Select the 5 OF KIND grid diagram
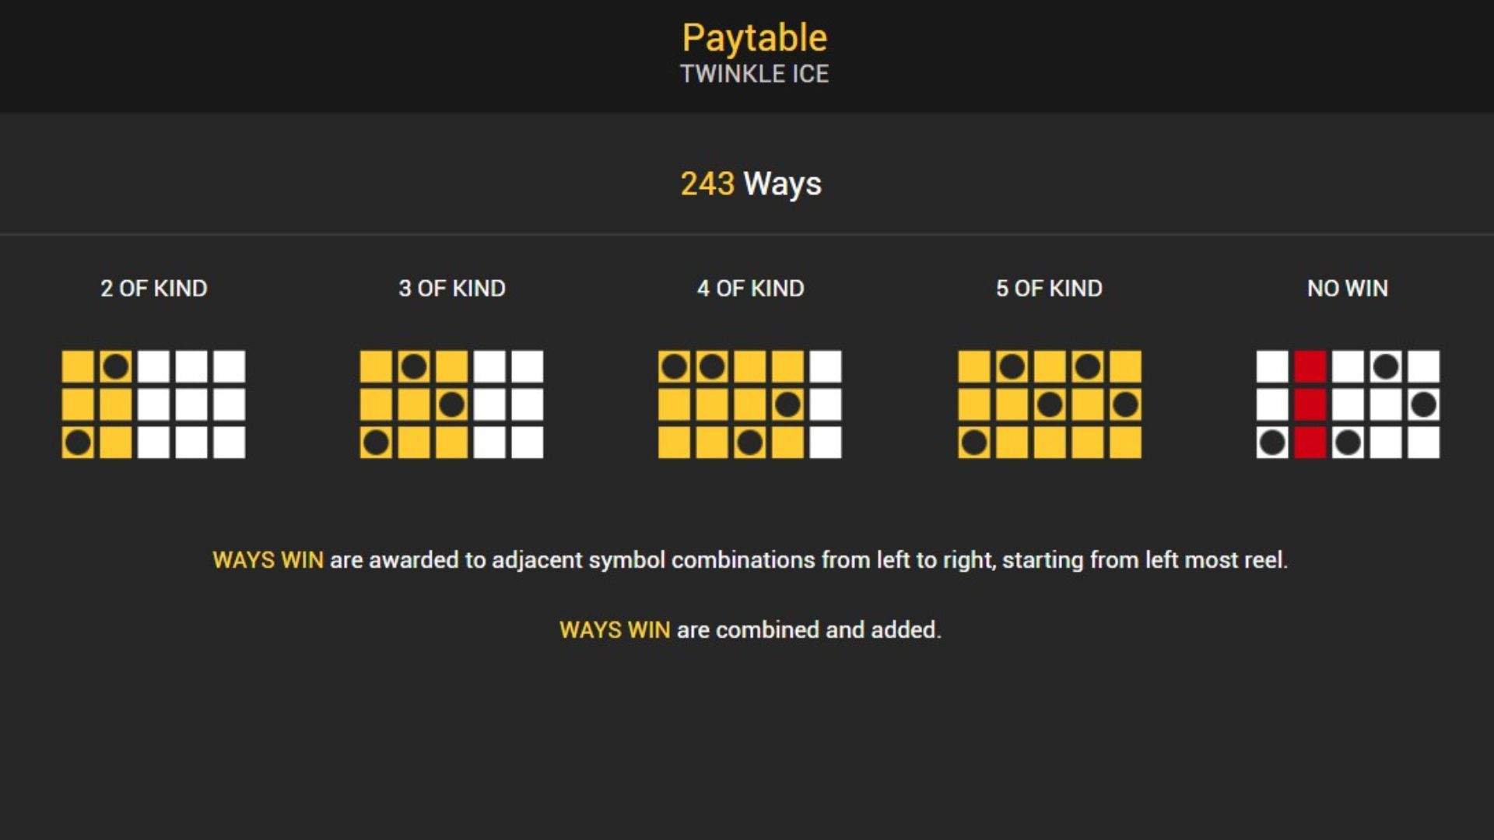The width and height of the screenshot is (1494, 840). pyautogui.click(x=1049, y=404)
